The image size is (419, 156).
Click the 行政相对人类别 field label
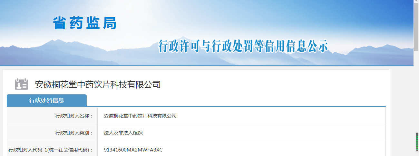(x=74, y=133)
